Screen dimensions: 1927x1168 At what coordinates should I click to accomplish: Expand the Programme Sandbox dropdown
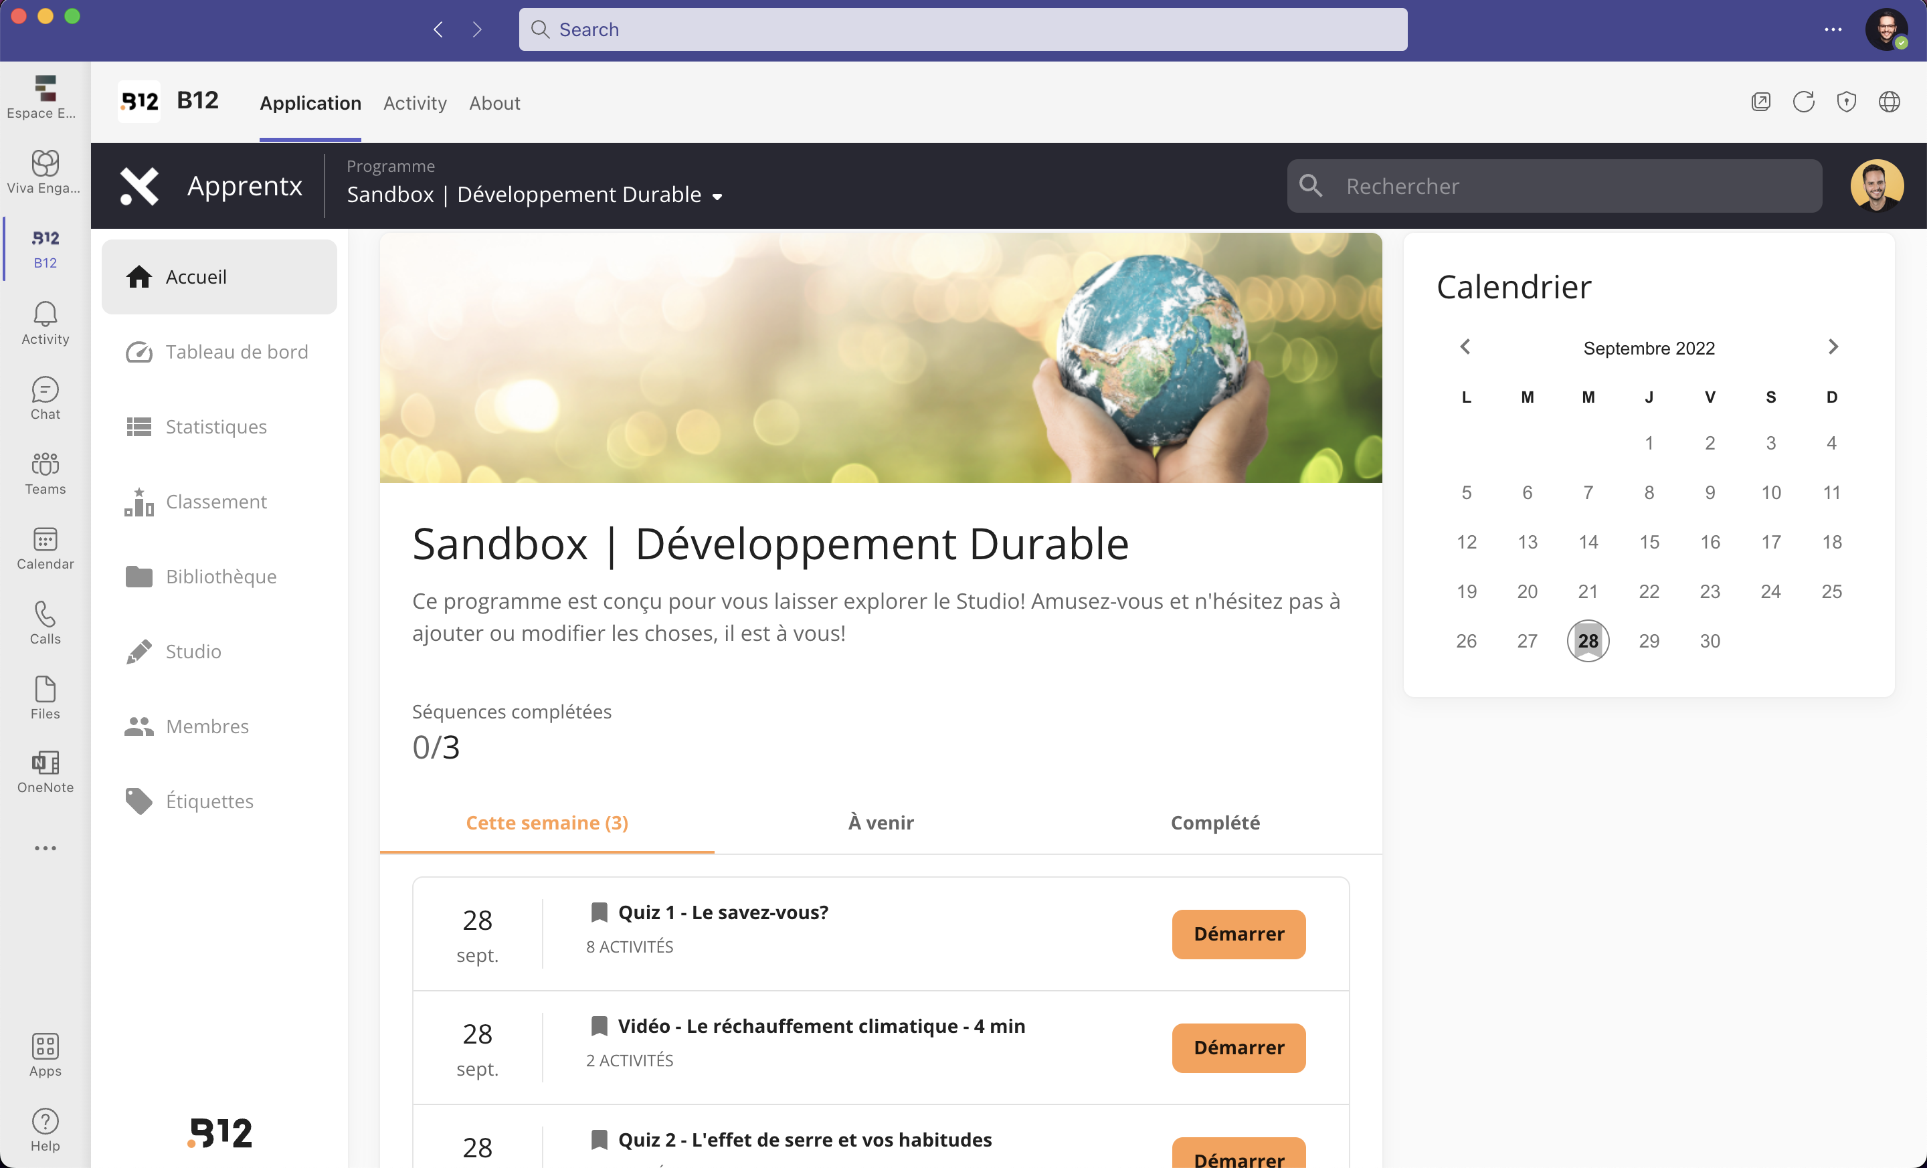pos(535,195)
